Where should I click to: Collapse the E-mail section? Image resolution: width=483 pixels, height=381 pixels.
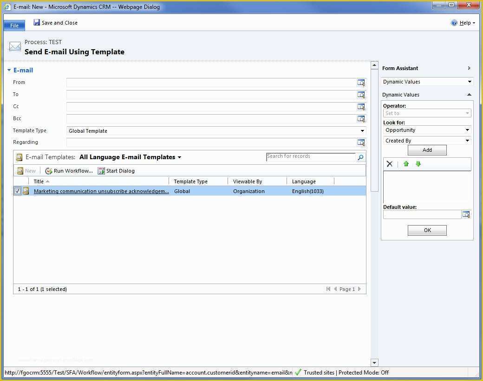coord(9,70)
